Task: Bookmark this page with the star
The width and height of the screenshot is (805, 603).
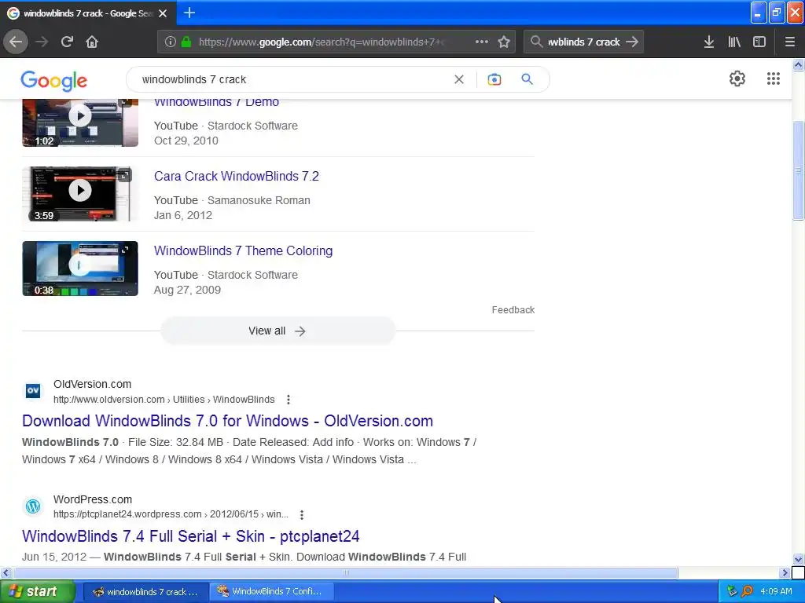Action: (504, 42)
